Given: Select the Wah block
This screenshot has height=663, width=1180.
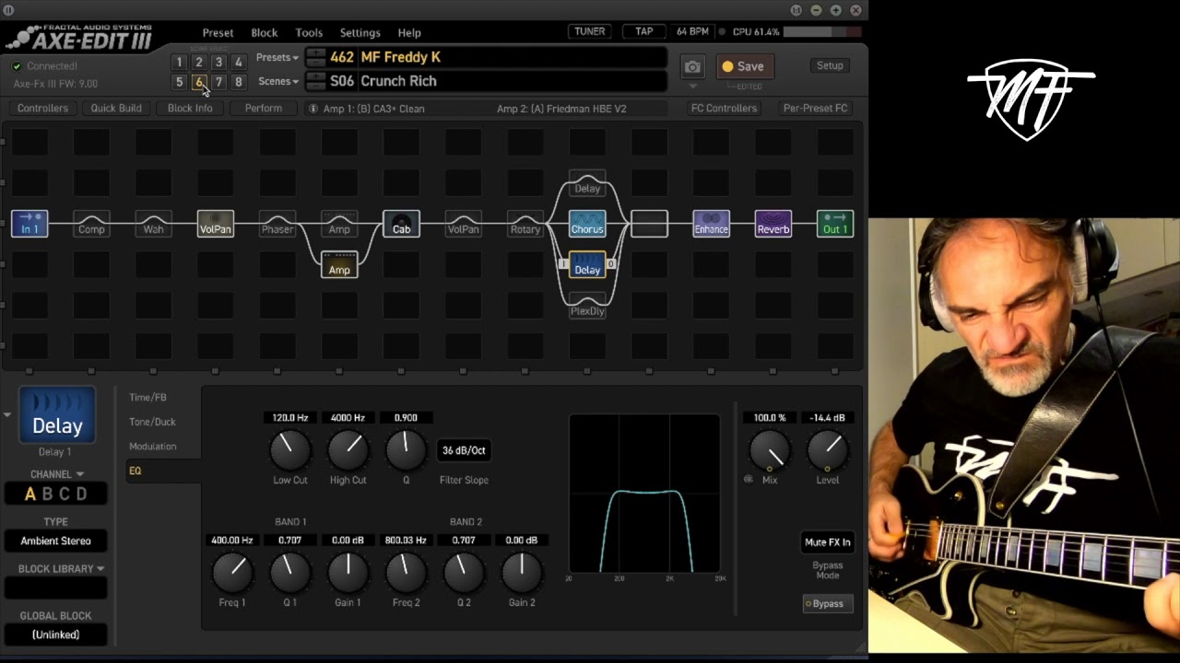Looking at the screenshot, I should (x=153, y=224).
